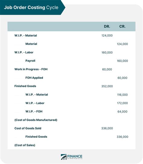143x164 pixels.
Task: Select Payroll credit amount 160,000
Action: (122, 61)
